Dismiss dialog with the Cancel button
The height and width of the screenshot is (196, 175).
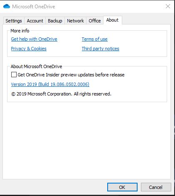pyautogui.click(x=156, y=187)
